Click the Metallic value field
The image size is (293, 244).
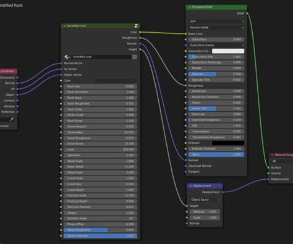pos(216,68)
